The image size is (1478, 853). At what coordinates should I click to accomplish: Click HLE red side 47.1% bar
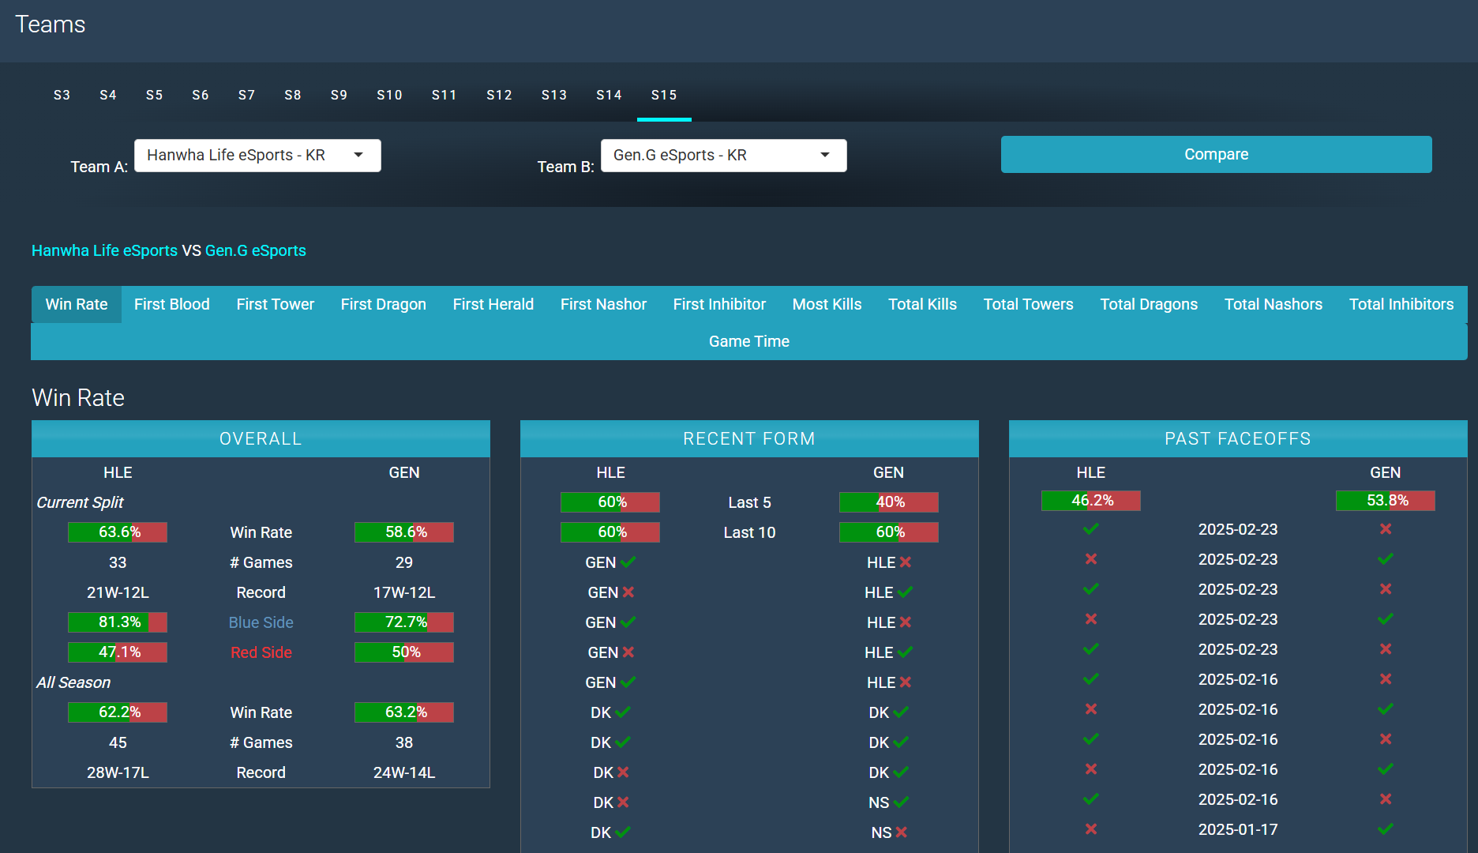(x=118, y=652)
